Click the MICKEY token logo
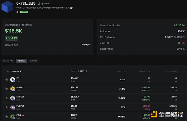Screen dimensions: 187x121 pos(12,98)
